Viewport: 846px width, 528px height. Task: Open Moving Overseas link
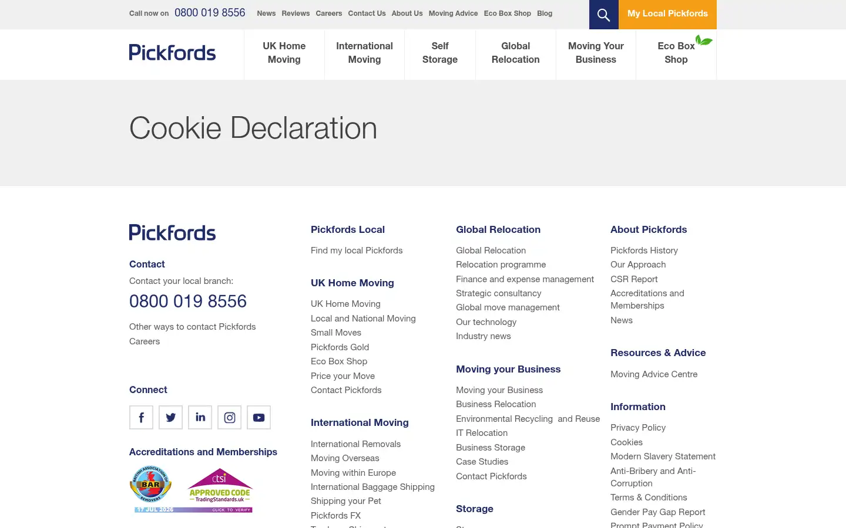[x=345, y=458]
